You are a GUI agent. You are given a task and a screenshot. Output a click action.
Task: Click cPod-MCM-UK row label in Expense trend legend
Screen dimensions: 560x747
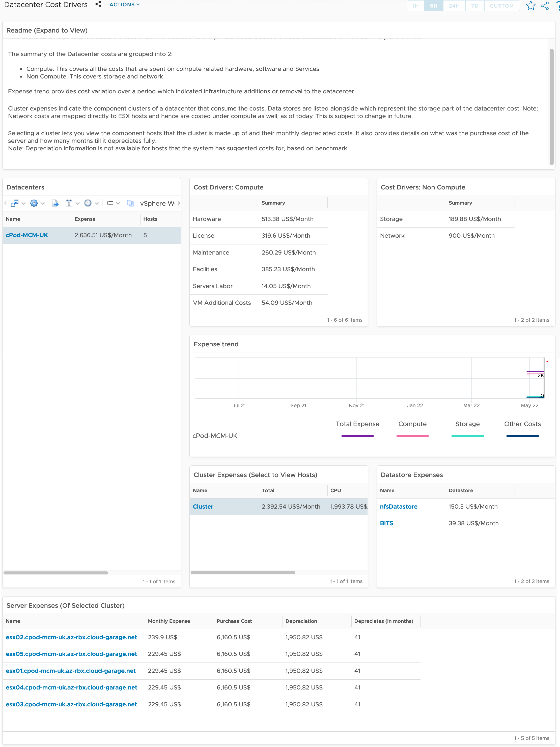pos(215,436)
